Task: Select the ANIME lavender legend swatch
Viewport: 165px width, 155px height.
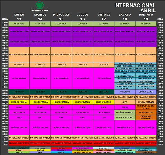Action: (x=40, y=152)
